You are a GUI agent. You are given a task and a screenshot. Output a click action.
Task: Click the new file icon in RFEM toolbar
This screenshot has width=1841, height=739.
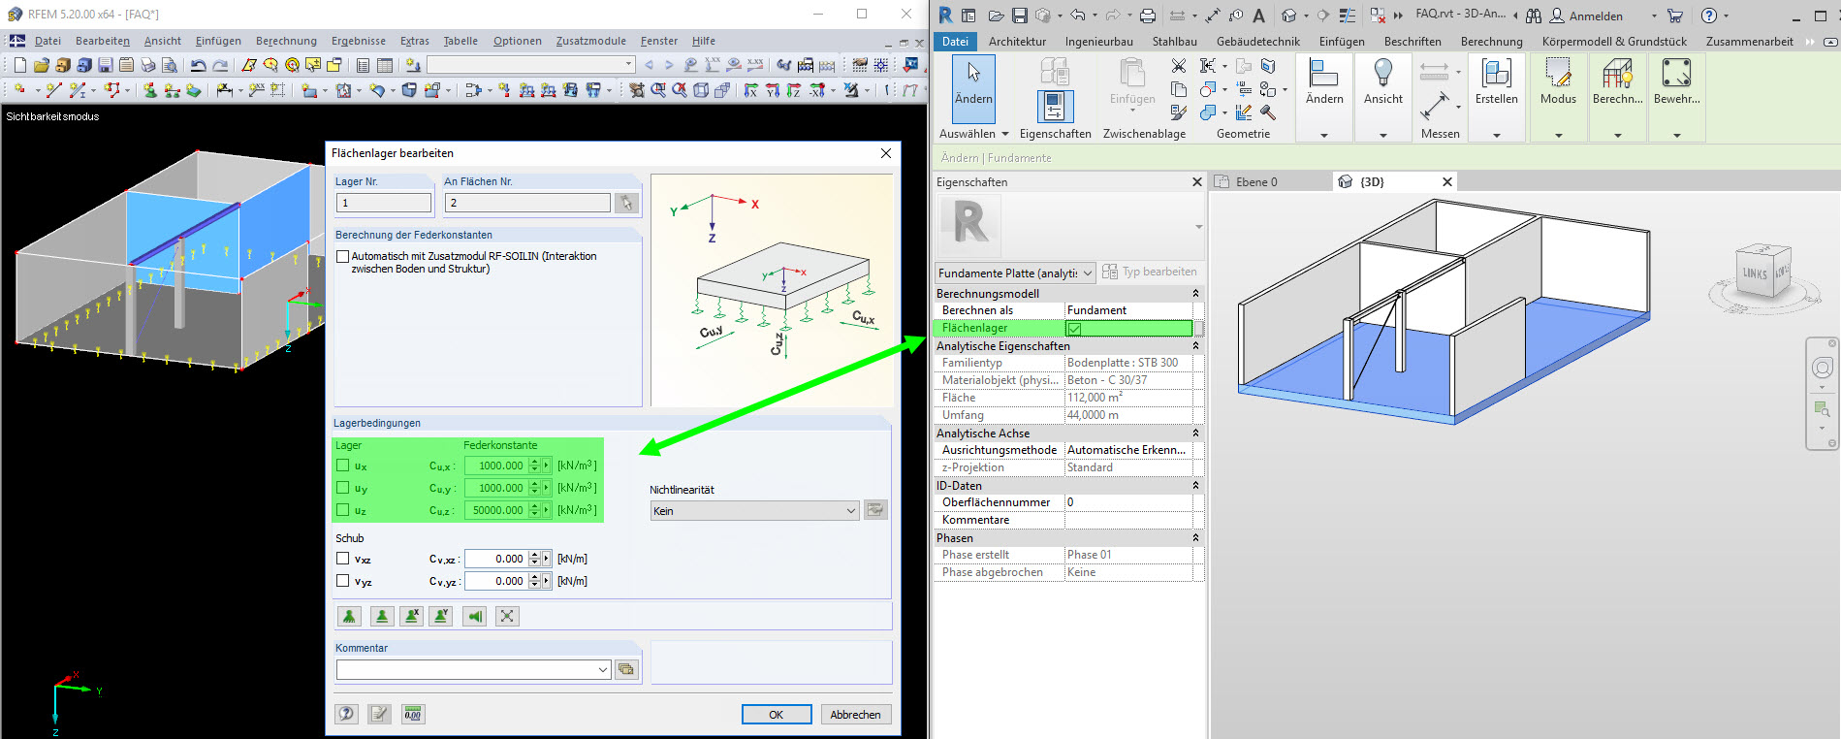(20, 65)
